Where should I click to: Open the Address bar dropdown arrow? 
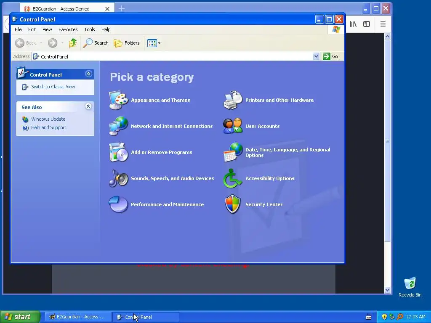click(316, 56)
